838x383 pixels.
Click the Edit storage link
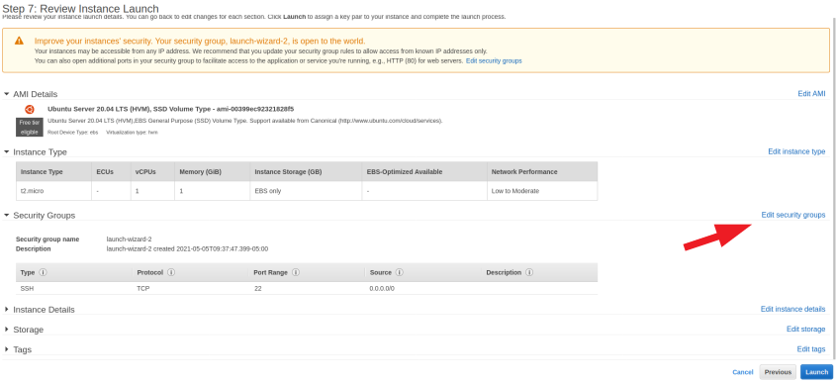point(806,329)
